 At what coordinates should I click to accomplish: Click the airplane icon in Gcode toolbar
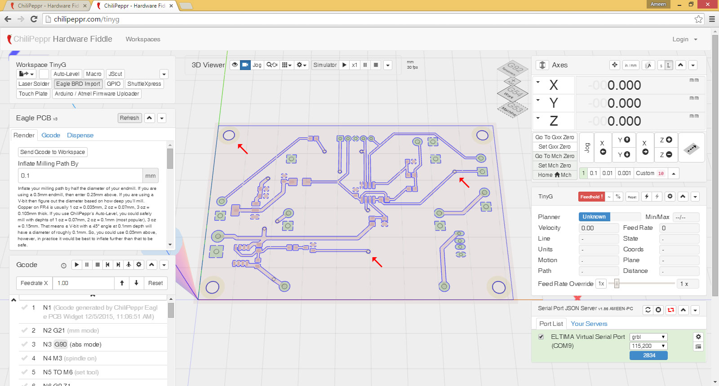[129, 265]
